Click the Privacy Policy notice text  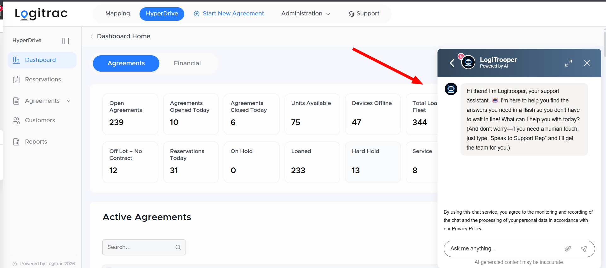tap(518, 221)
